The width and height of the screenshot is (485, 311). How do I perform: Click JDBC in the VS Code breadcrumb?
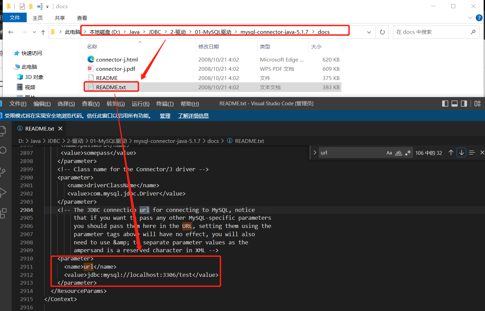54,141
